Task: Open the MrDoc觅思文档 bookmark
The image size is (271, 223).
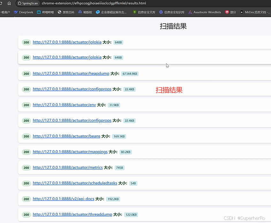Action: pyautogui.click(x=255, y=12)
